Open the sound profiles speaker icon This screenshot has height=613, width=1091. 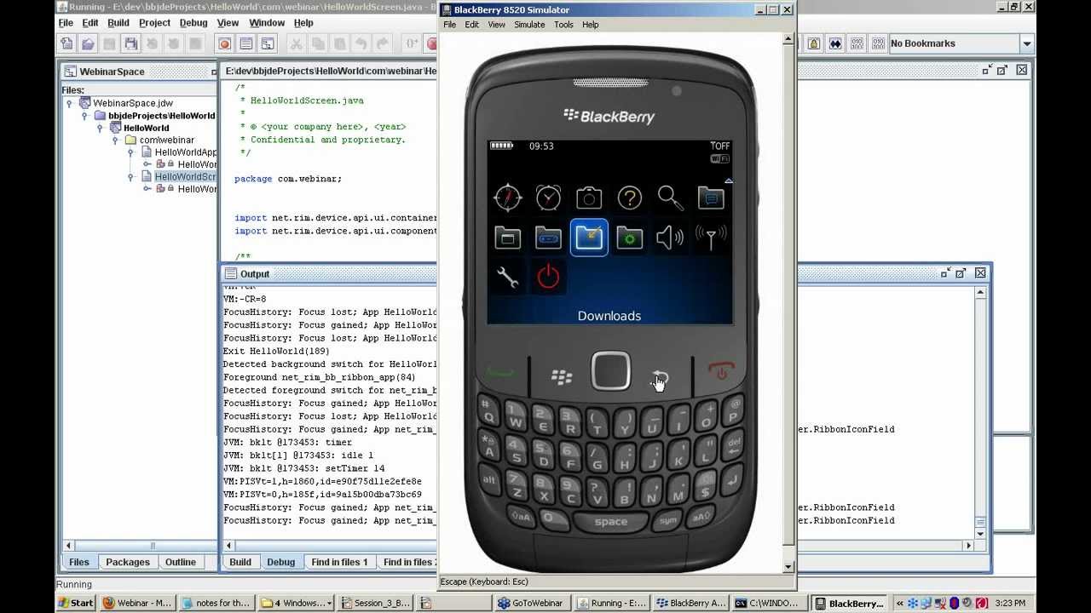[x=670, y=238]
